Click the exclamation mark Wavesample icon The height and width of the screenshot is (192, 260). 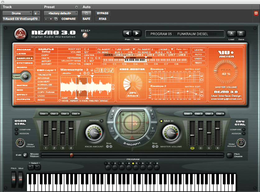[x=102, y=70]
